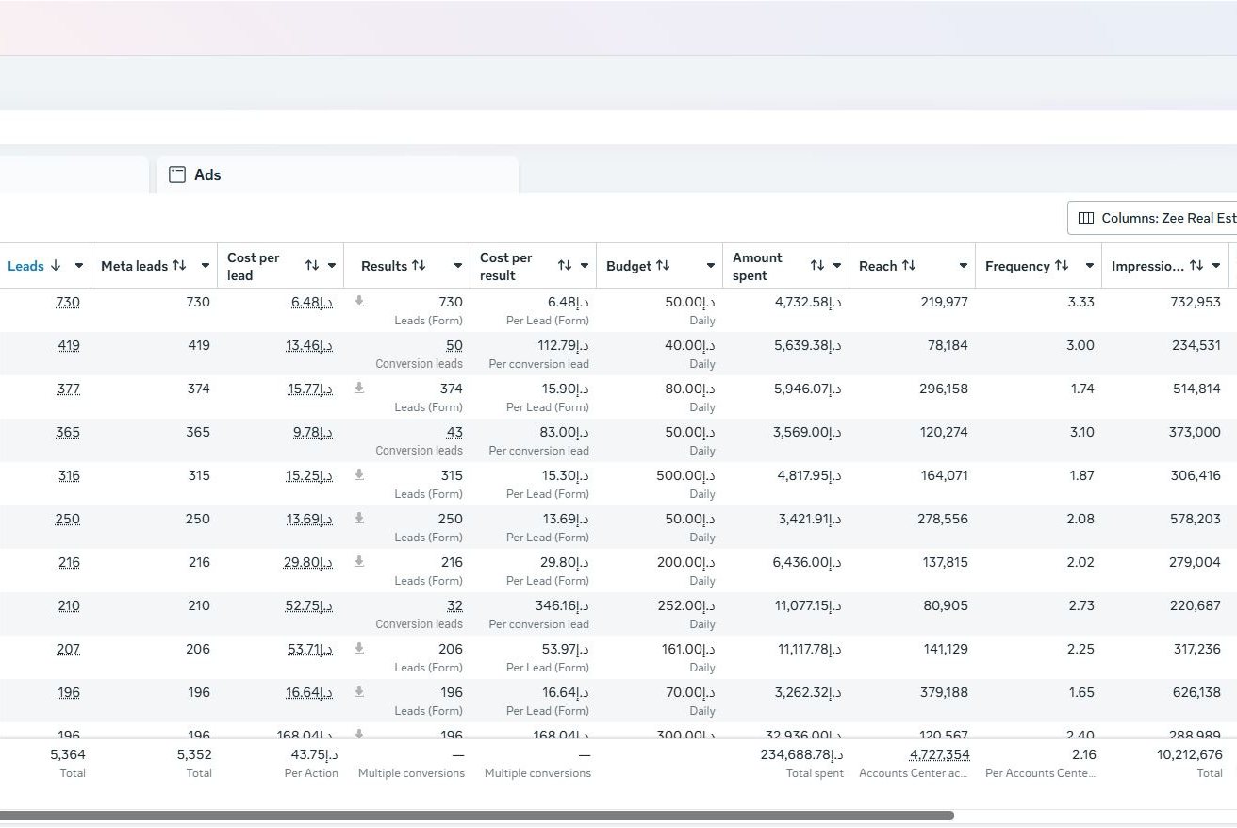
Task: Download leads for 216 results row
Action: pos(358,562)
